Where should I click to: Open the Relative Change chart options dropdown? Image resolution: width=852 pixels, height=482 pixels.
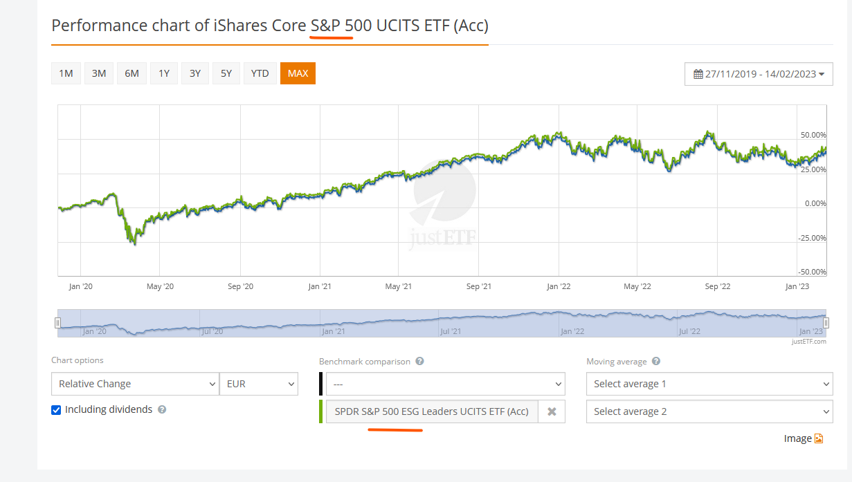point(135,384)
